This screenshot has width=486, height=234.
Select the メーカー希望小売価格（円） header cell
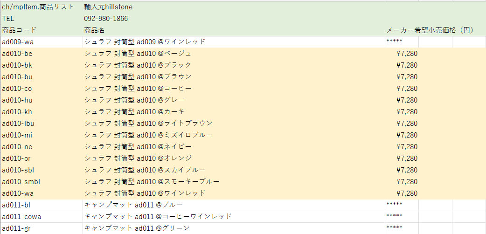coord(430,30)
